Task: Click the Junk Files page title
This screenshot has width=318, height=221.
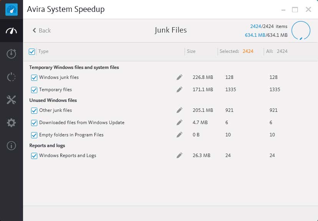Action: tap(171, 30)
